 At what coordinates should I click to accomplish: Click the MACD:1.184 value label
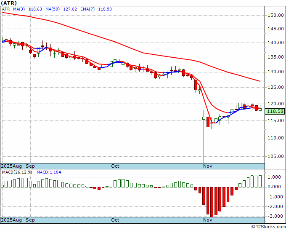(x=49, y=172)
